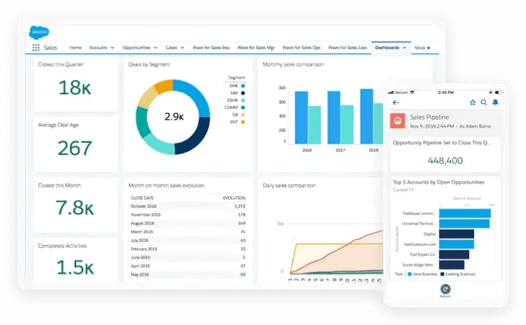The image size is (526, 325).
Task: Open the Accounts tab
Action: click(x=98, y=47)
